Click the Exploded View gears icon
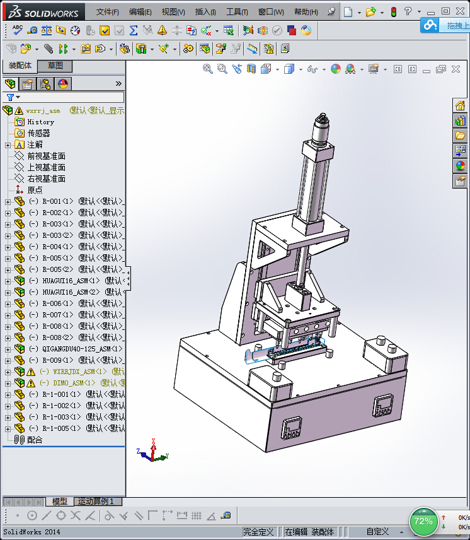 (188, 49)
